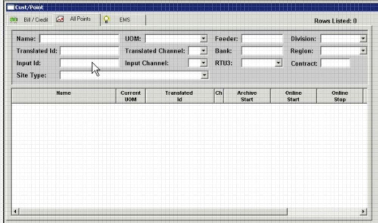Viewport: 378px width, 223px height.
Task: Sort by the Translated Id column header
Action: tap(180, 96)
